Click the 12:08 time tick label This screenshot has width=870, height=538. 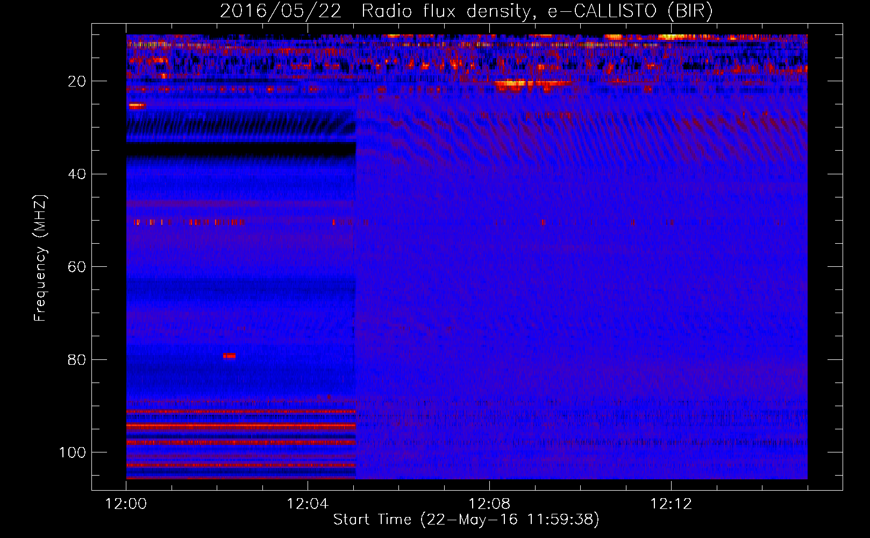point(489,504)
